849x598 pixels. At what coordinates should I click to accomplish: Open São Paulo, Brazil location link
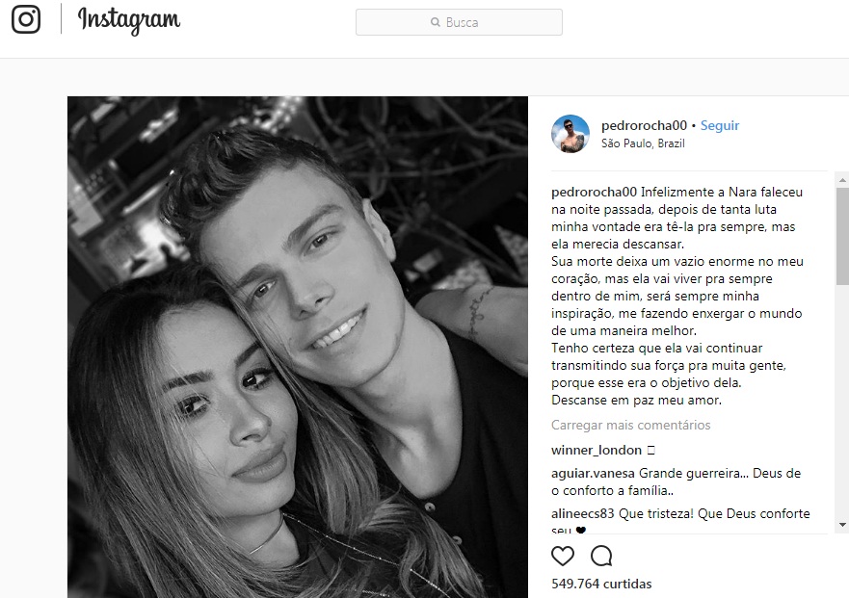tap(643, 143)
